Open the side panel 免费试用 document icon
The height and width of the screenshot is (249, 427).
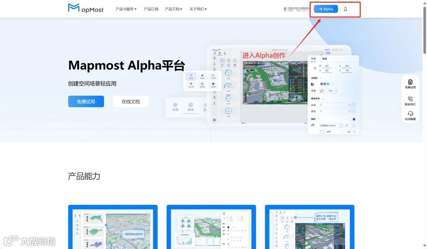click(410, 84)
